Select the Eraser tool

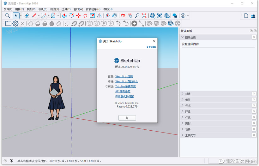coord(27,15)
